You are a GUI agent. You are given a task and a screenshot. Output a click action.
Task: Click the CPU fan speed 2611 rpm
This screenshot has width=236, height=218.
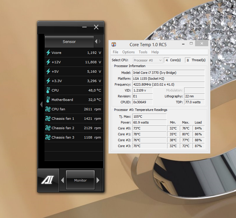pos(93,109)
